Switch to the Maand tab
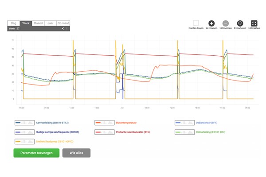The height and width of the screenshot is (177, 266). click(38, 23)
